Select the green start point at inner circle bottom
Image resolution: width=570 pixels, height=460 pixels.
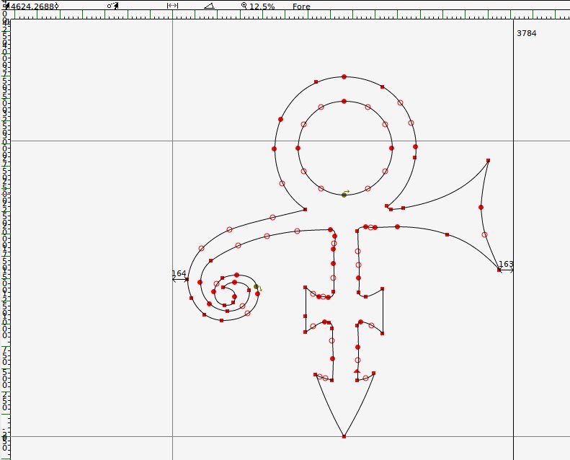coord(344,195)
